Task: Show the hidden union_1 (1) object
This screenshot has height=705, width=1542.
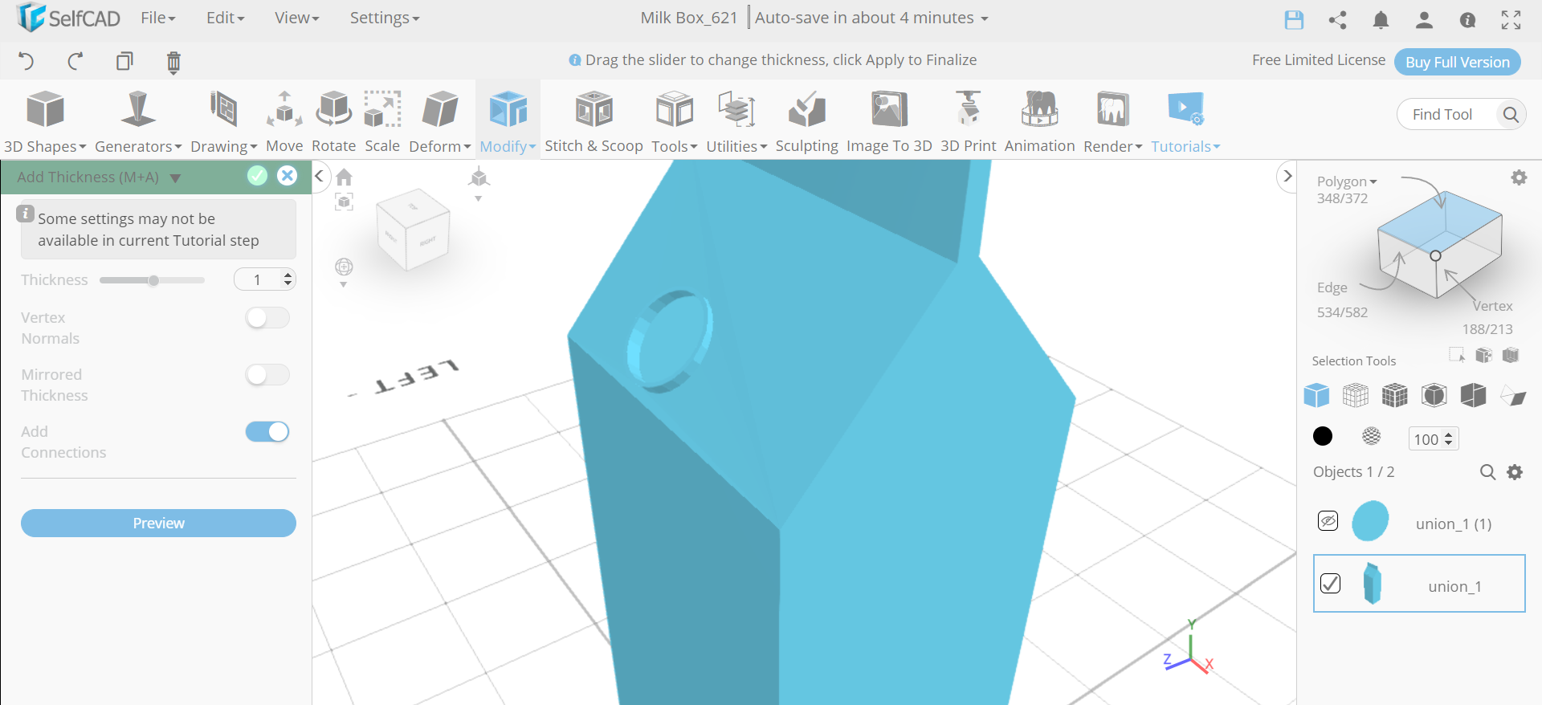Action: click(x=1328, y=521)
